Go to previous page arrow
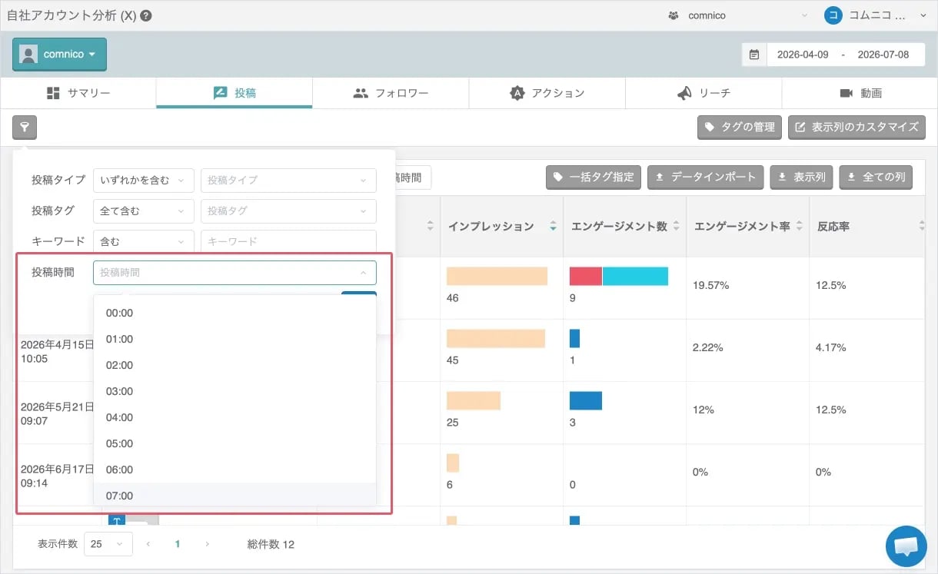The height and width of the screenshot is (574, 938). click(148, 544)
